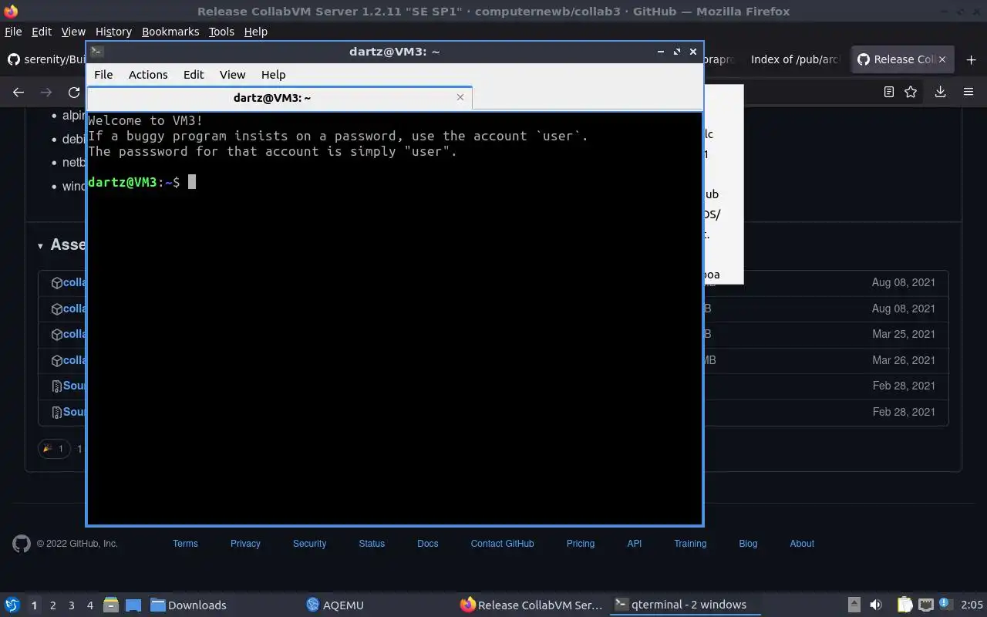Image resolution: width=987 pixels, height=617 pixels.
Task: Collapse the Assets section triangle
Action: (40, 246)
